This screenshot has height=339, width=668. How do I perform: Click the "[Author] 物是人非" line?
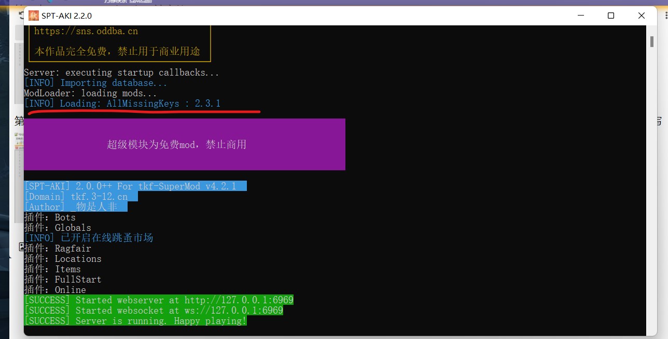[76, 207]
